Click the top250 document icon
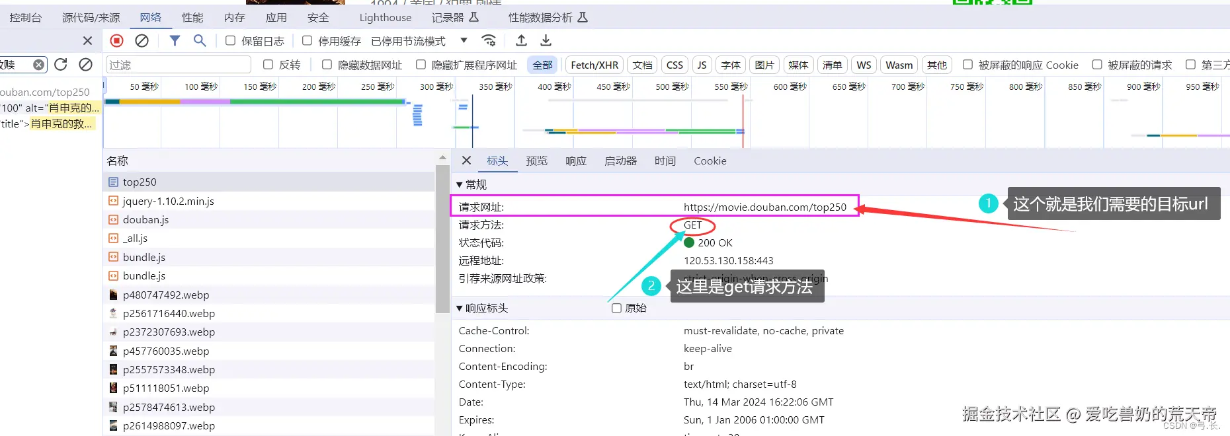Screen dimensions: 1230x436 point(113,182)
